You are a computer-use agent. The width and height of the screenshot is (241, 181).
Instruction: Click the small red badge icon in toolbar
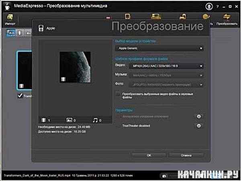(x=108, y=18)
